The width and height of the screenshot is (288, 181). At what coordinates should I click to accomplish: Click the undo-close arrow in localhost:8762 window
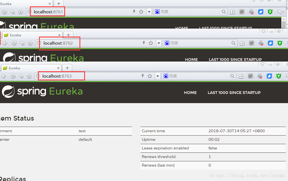click(x=22, y=43)
